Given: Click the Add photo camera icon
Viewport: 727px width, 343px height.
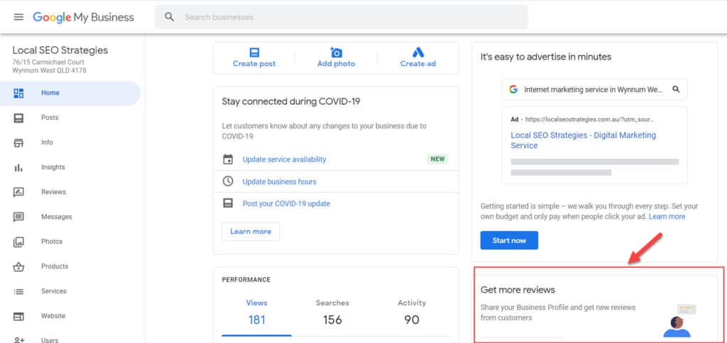Looking at the screenshot, I should click(x=336, y=52).
